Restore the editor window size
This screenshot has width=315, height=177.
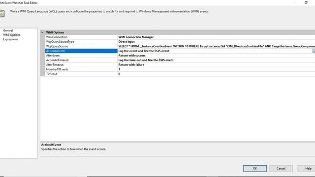[x=306, y=2]
